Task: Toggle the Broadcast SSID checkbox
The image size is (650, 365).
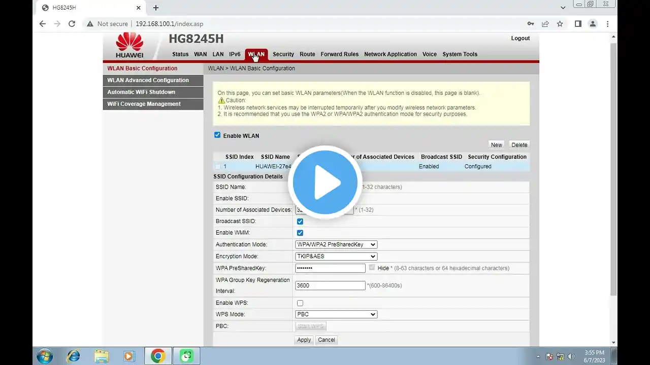Action: [x=300, y=222]
